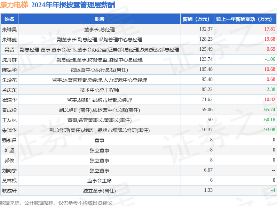Click the name 朱琳懿
This screenshot has width=277, height=206.
[x=9, y=40]
